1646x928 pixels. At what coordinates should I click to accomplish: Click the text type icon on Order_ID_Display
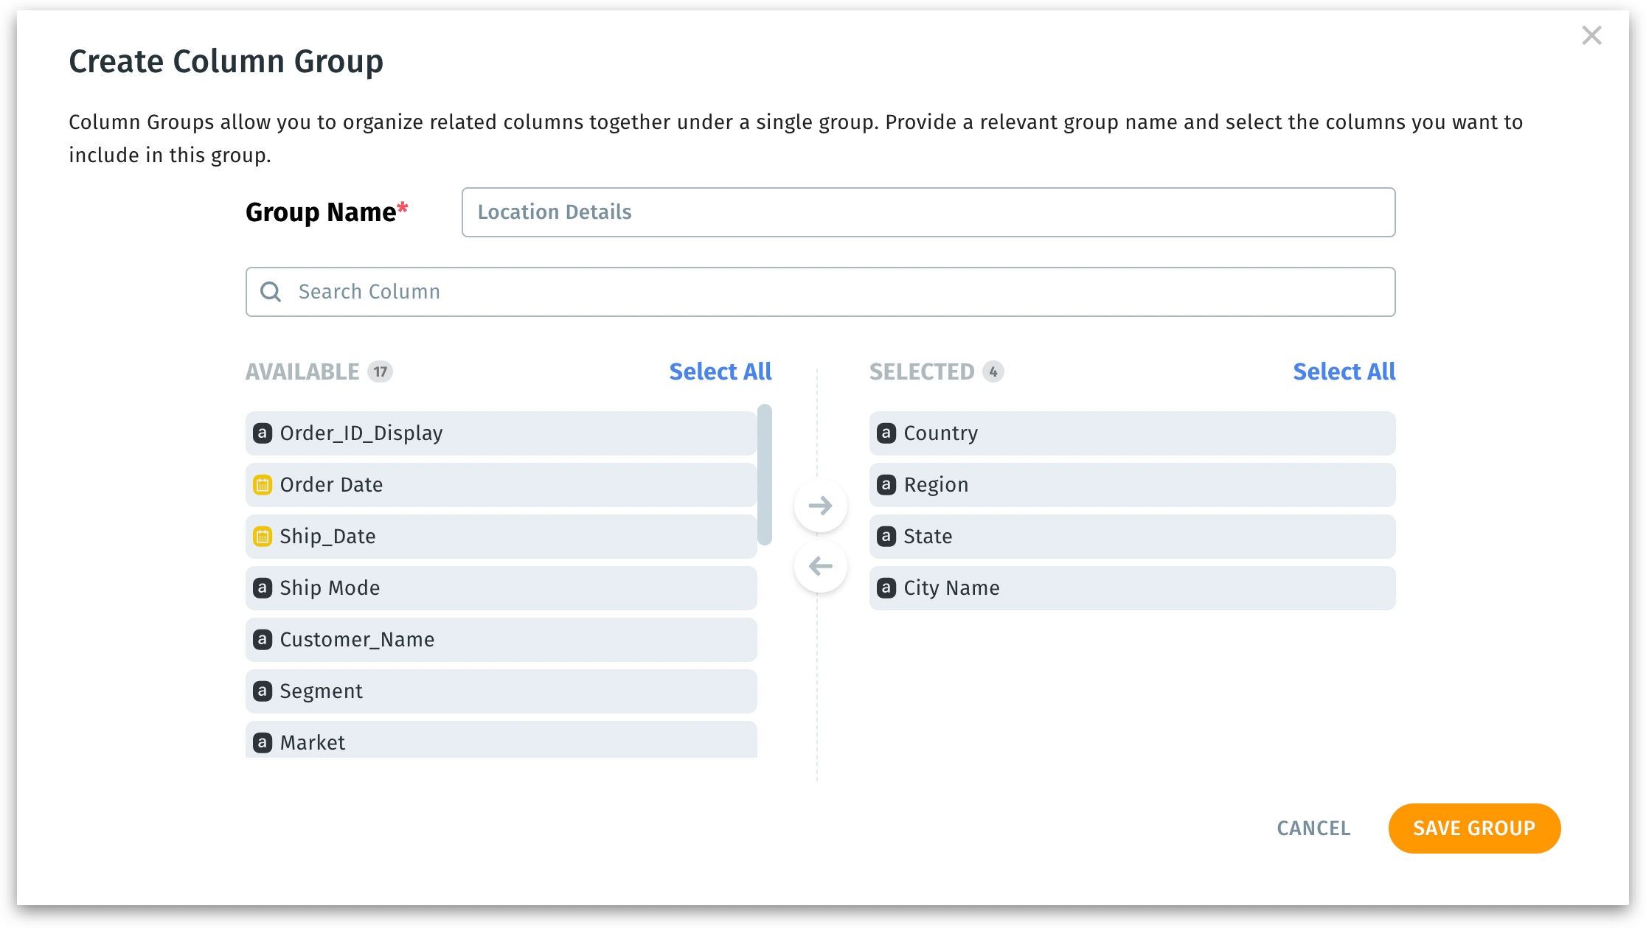263,433
